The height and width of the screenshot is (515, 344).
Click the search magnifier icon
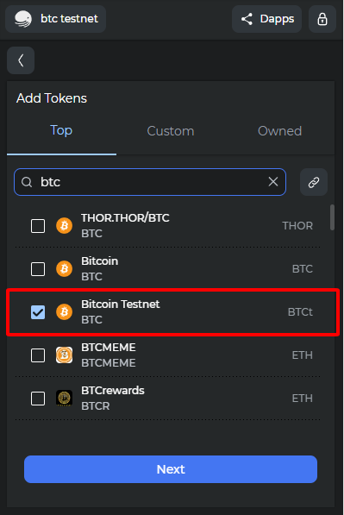(27, 182)
